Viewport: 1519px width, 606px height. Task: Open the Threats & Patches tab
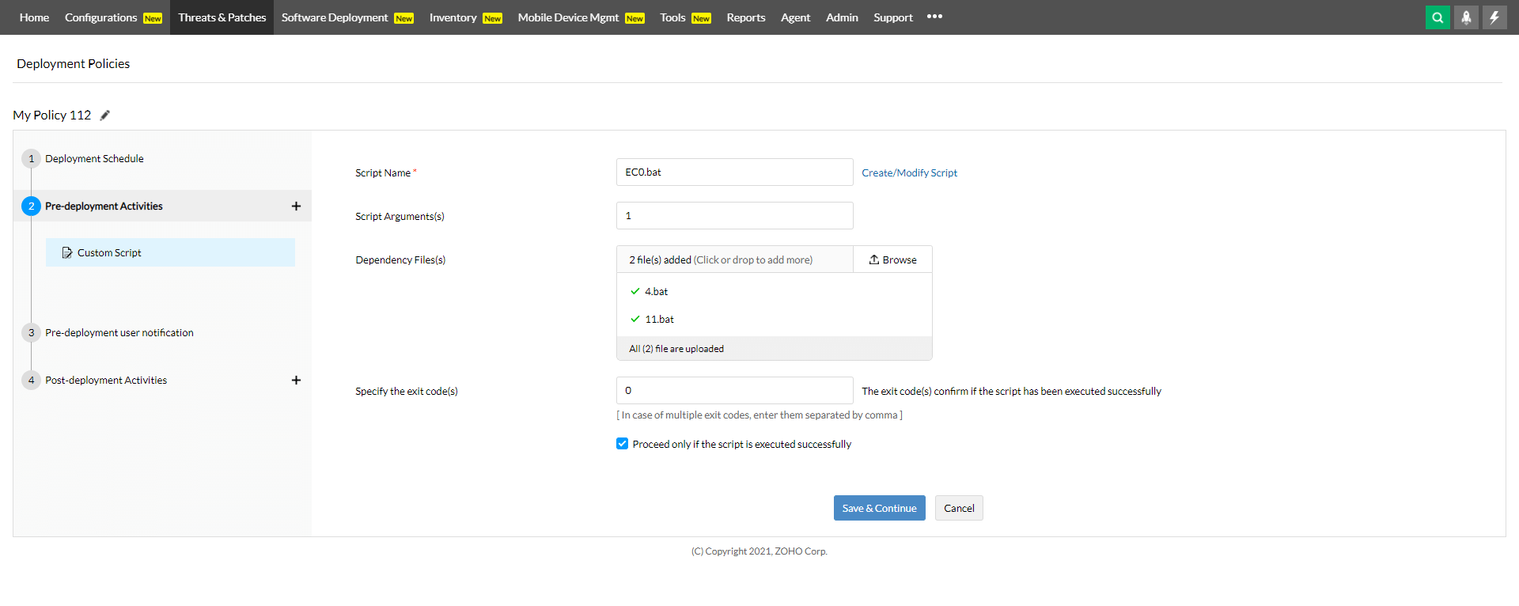coord(222,17)
